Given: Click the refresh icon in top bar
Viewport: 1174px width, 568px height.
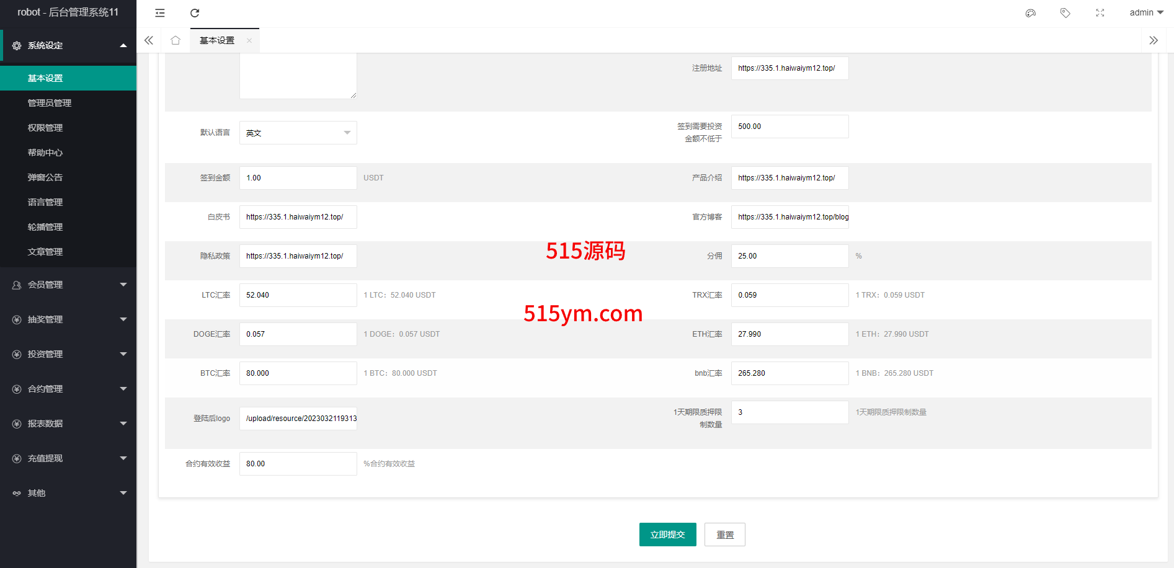Looking at the screenshot, I should pyautogui.click(x=195, y=13).
